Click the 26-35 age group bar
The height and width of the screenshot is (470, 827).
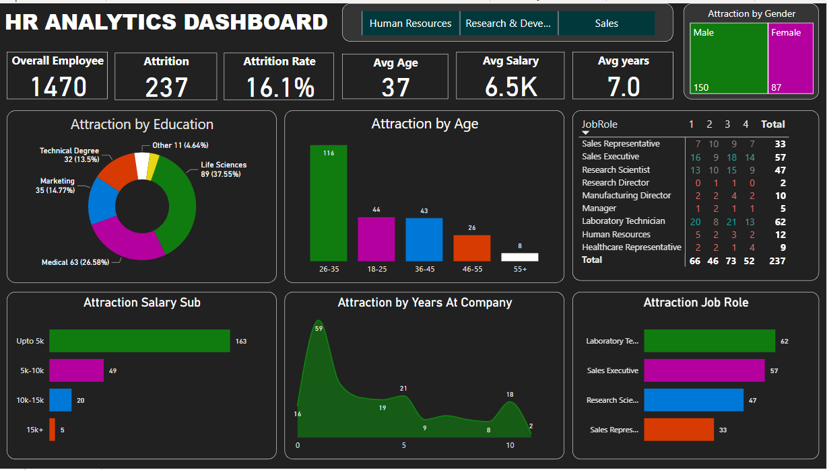pyautogui.click(x=329, y=203)
